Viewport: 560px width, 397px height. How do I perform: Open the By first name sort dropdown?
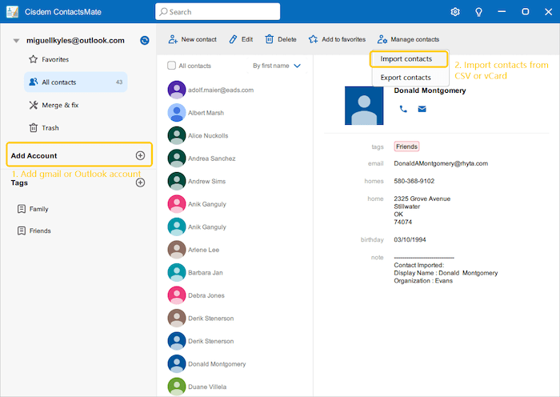click(276, 66)
